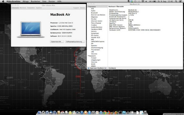184x115 pixels.
Task: Open the yellow Notes icon in Dock
Action: [x=70, y=113]
